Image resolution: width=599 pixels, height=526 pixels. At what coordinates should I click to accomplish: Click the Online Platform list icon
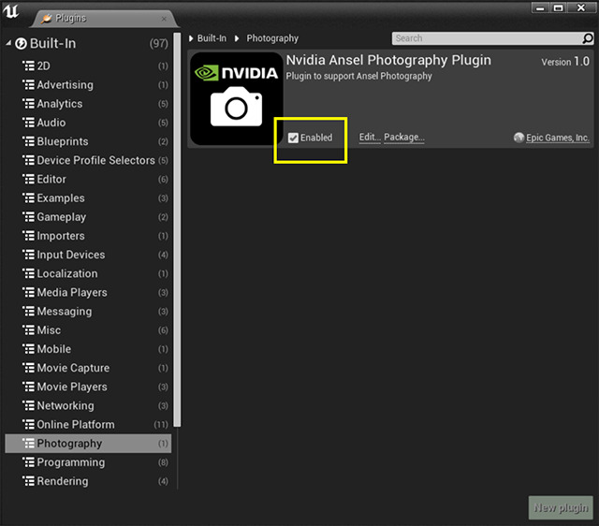(x=29, y=424)
